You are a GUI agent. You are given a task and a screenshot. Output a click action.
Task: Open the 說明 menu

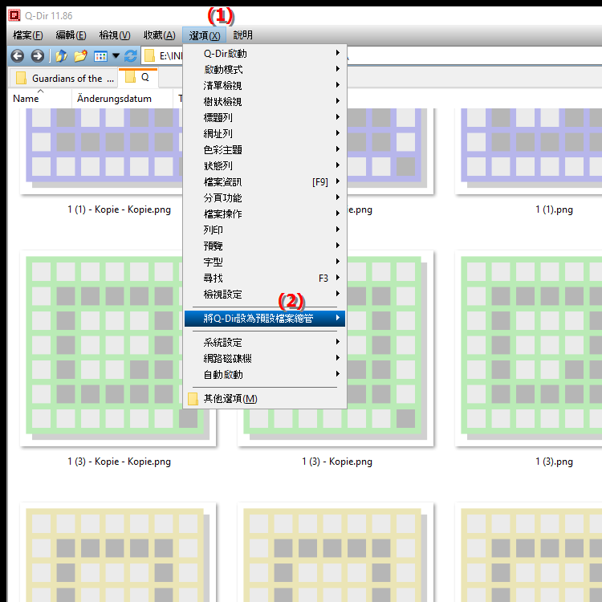point(242,35)
